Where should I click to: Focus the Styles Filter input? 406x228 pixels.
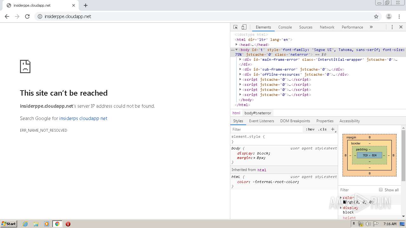pos(267,129)
